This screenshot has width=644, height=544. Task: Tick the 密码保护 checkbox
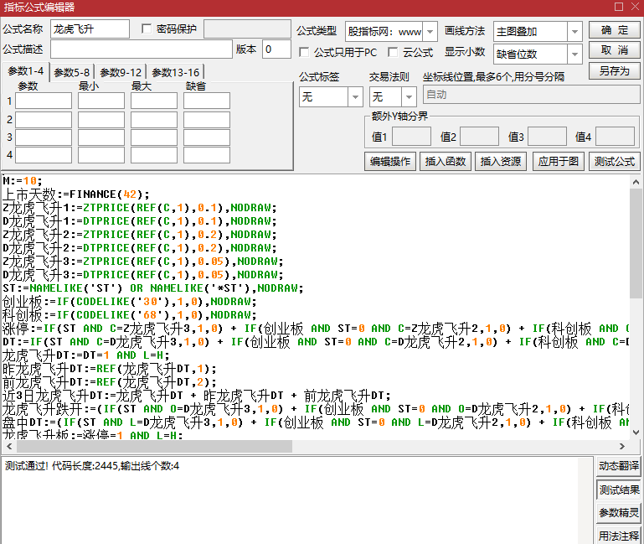(x=147, y=28)
